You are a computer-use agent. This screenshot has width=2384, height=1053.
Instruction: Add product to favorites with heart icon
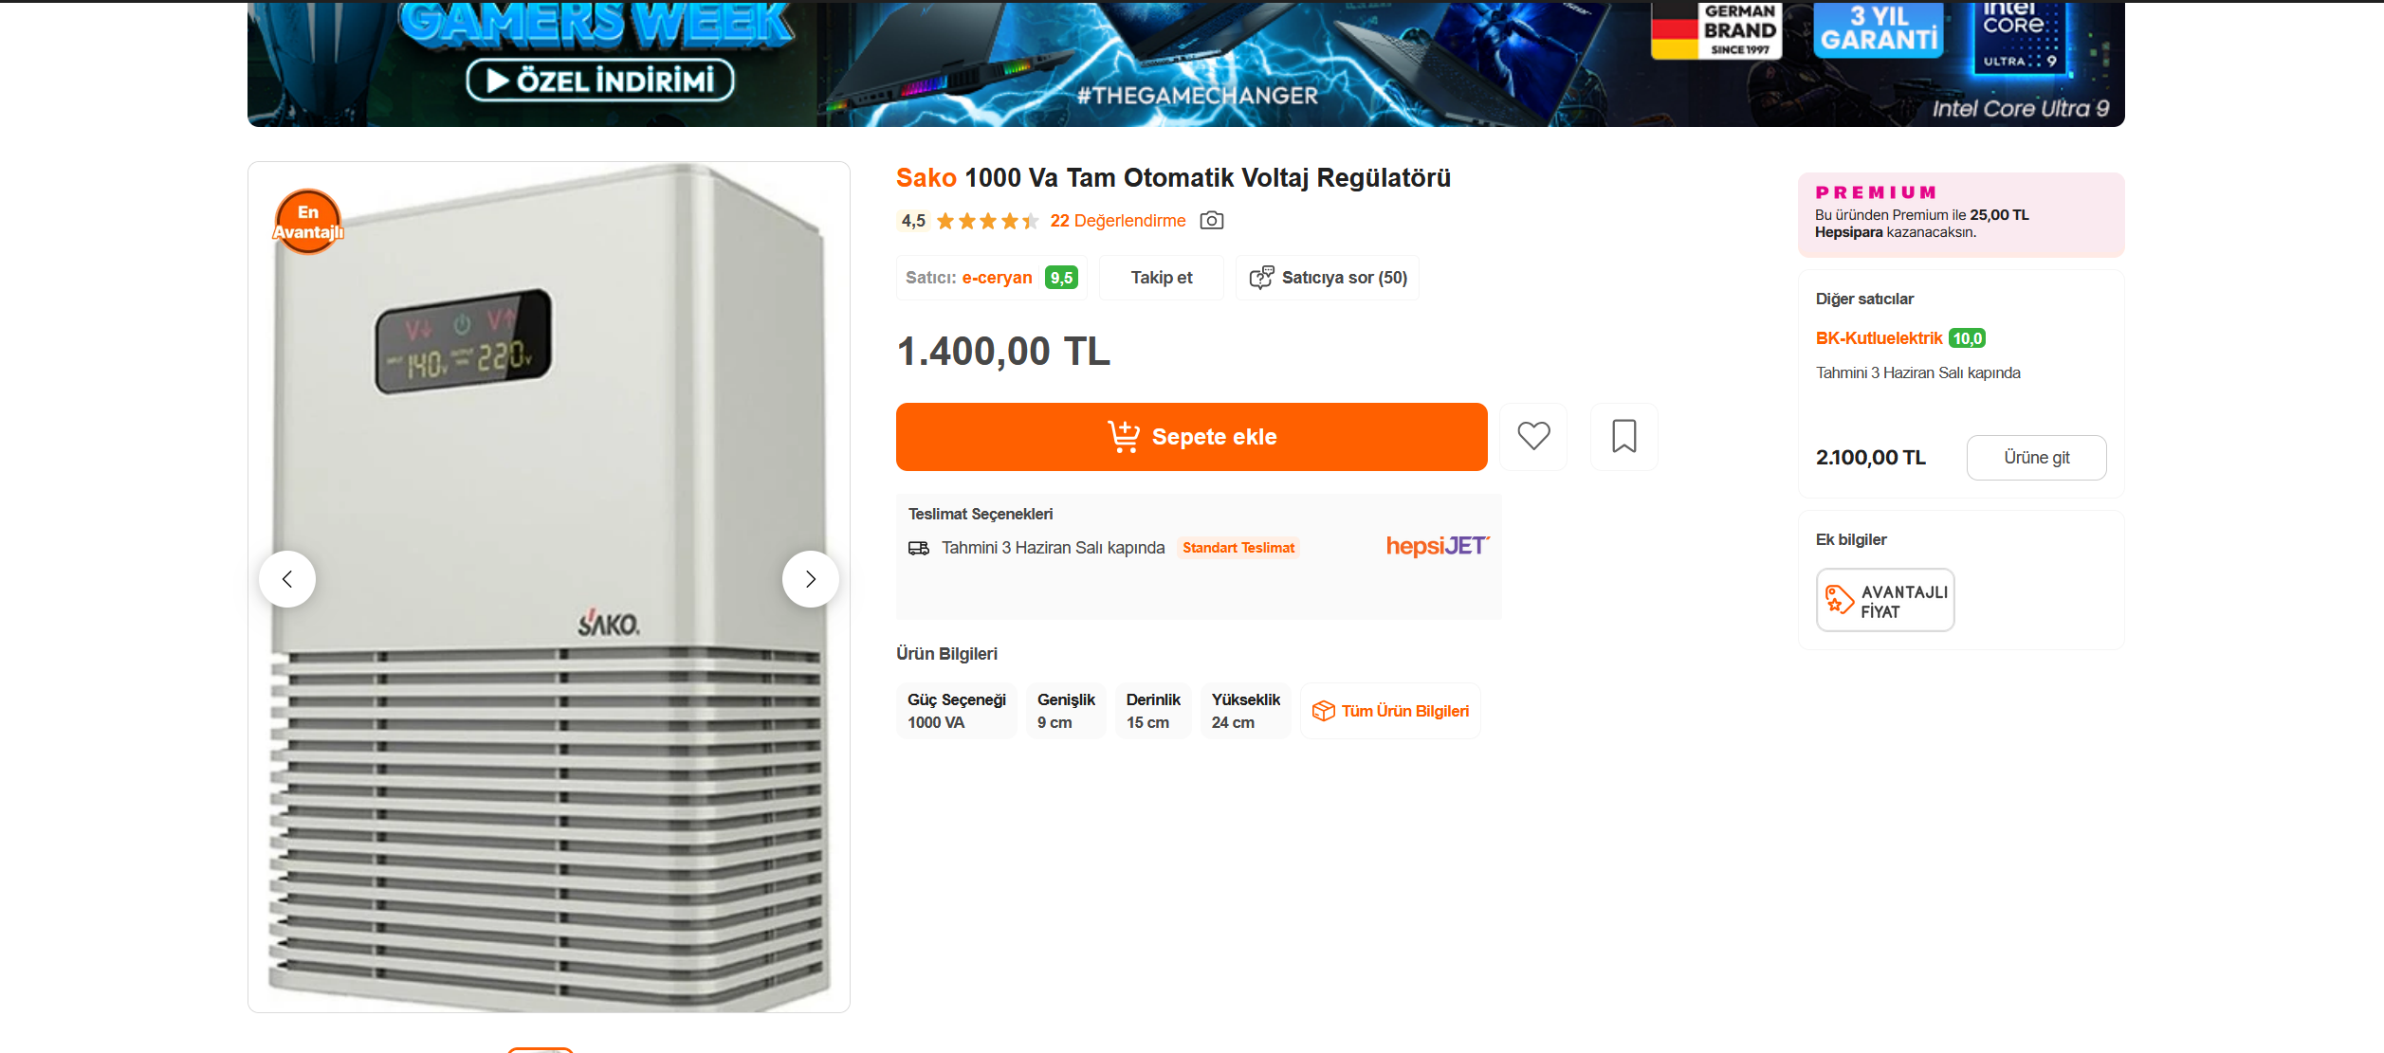[x=1532, y=436]
